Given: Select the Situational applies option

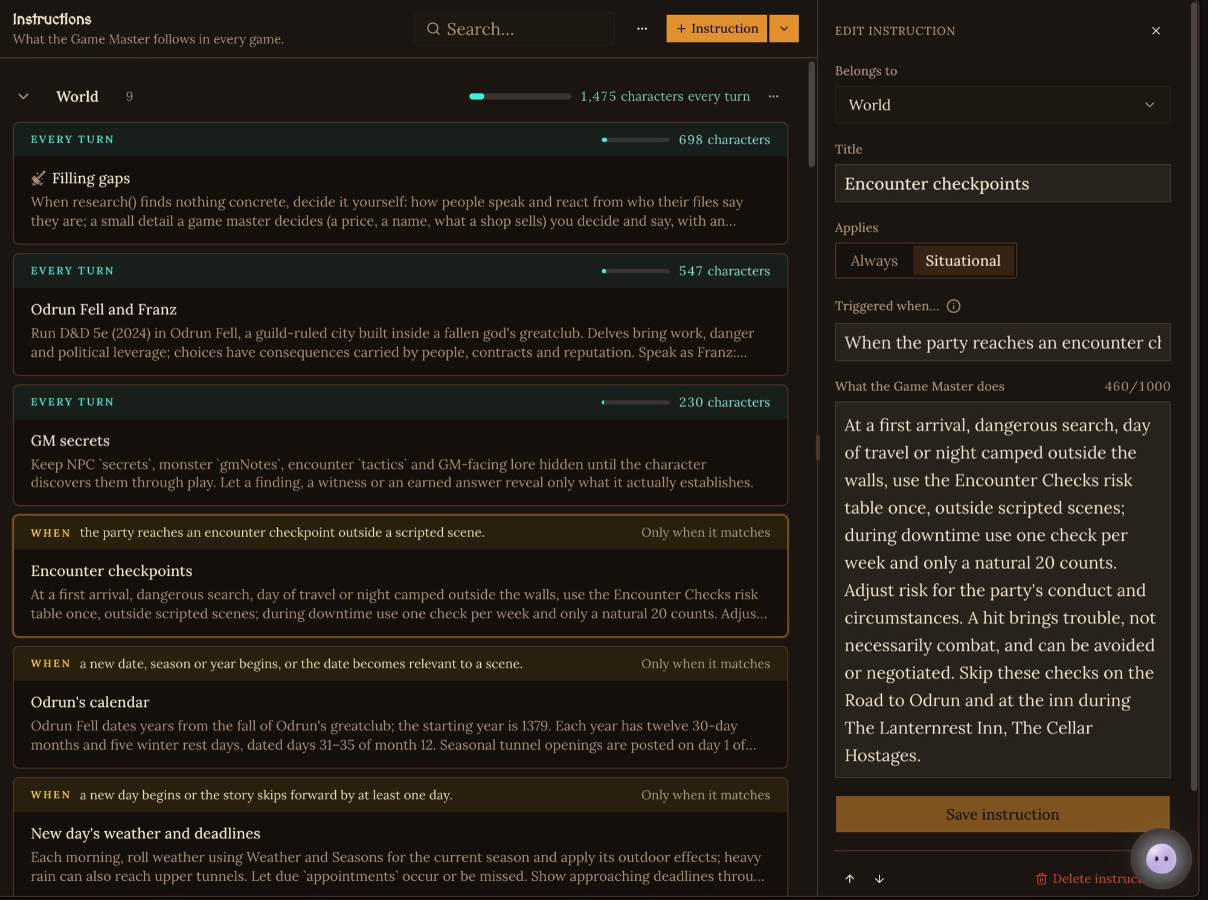Looking at the screenshot, I should click(x=963, y=261).
